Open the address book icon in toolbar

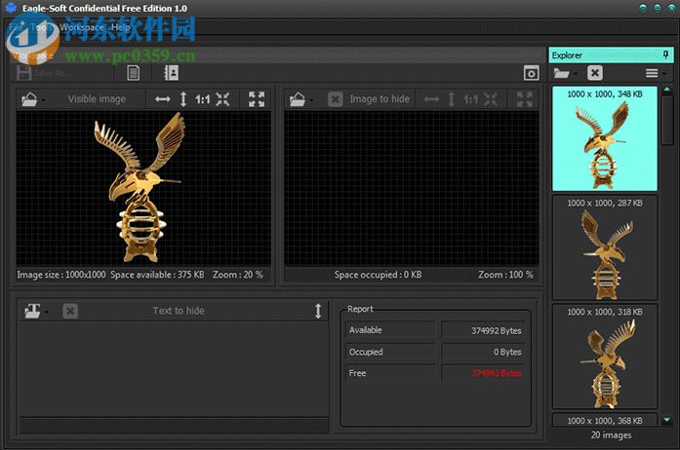coord(171,73)
